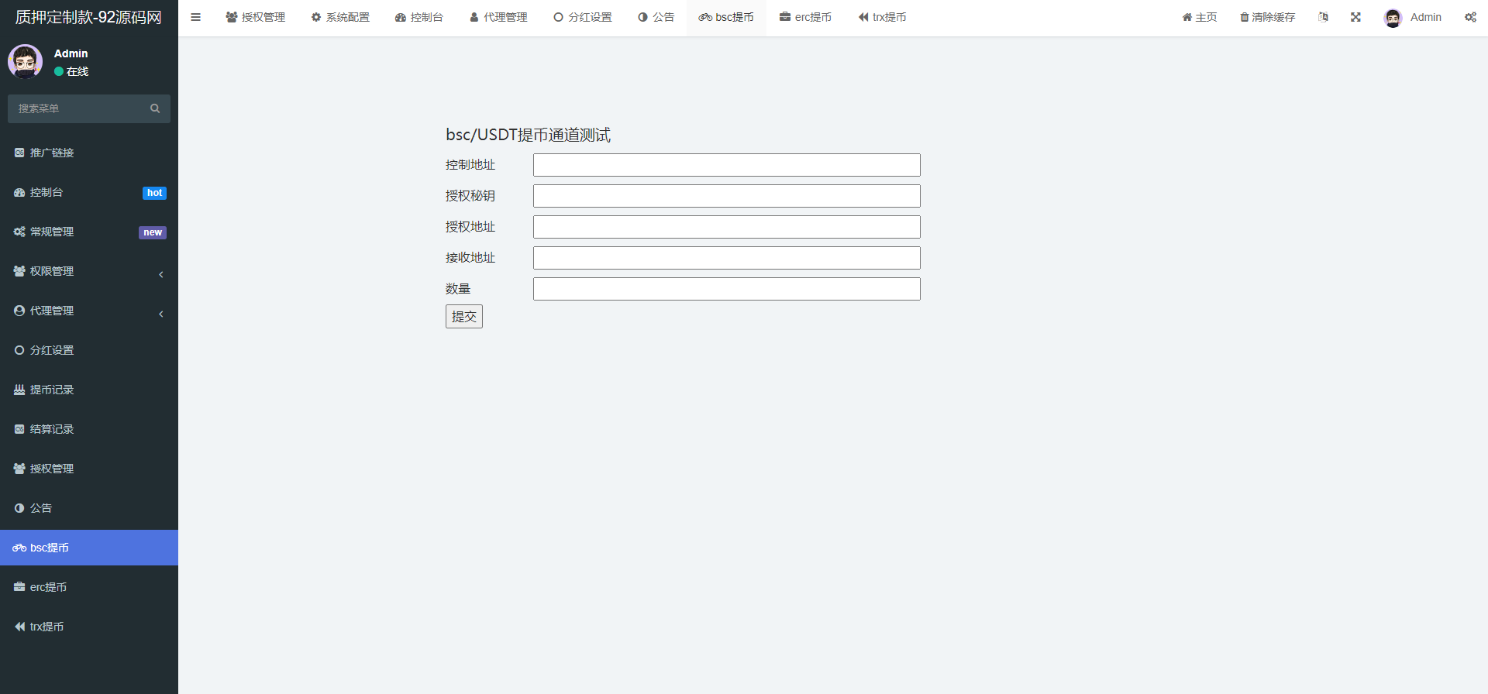
Task: Click the 数量 amount input field
Action: pos(726,289)
